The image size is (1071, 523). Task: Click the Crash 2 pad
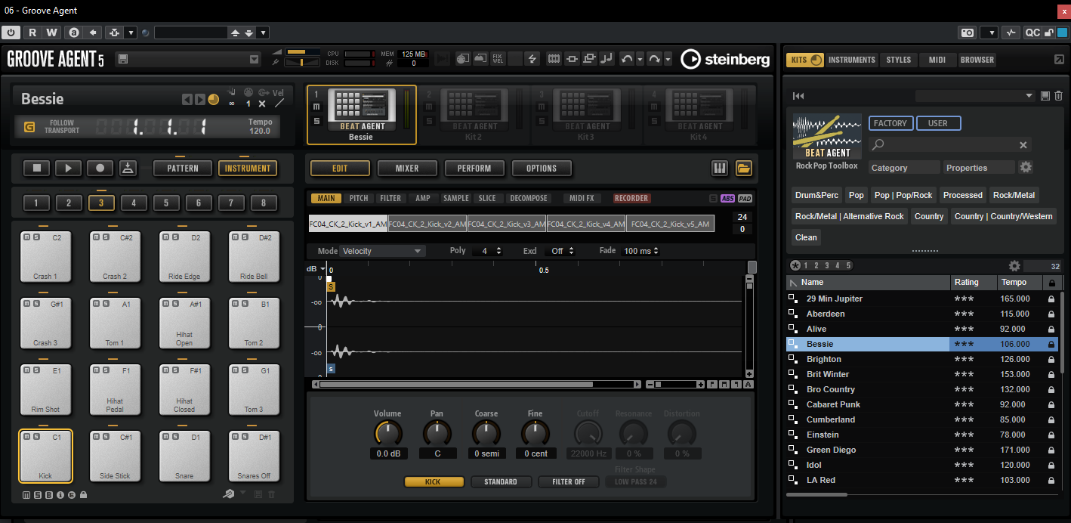(x=115, y=257)
